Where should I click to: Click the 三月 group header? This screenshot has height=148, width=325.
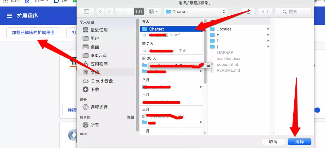click(x=146, y=109)
